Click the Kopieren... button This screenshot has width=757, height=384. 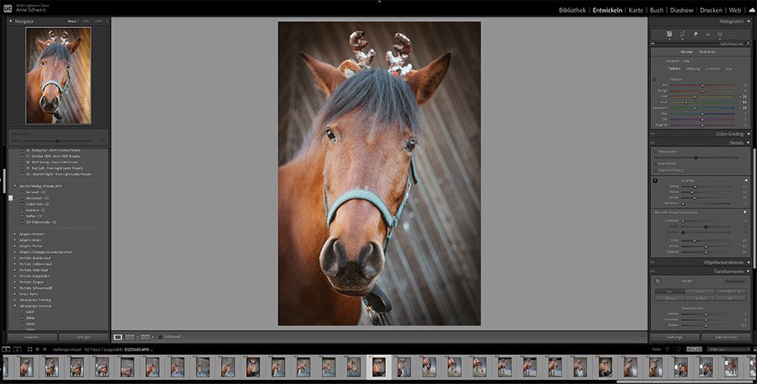[33, 337]
